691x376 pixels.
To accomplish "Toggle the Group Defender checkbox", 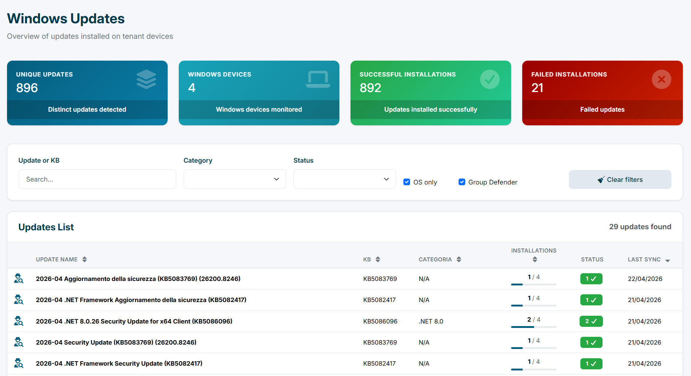I will pyautogui.click(x=462, y=182).
